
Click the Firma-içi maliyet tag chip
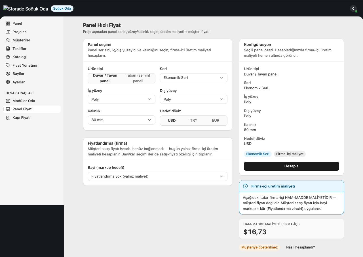click(290, 154)
